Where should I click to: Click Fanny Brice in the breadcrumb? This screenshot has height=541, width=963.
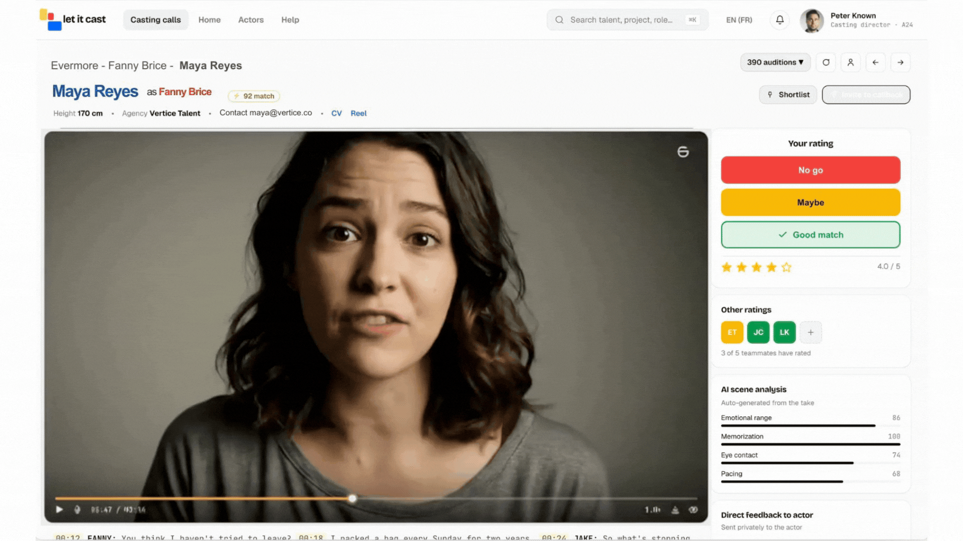point(137,66)
